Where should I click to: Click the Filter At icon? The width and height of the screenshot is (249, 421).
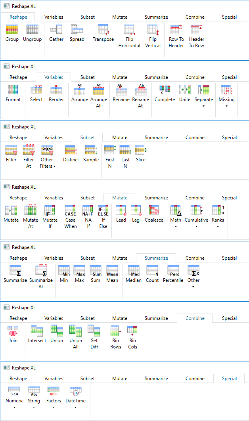pyautogui.click(x=29, y=150)
